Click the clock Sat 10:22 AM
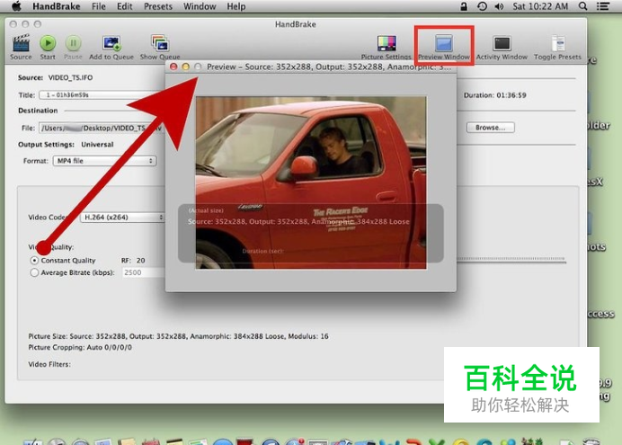 [540, 6]
